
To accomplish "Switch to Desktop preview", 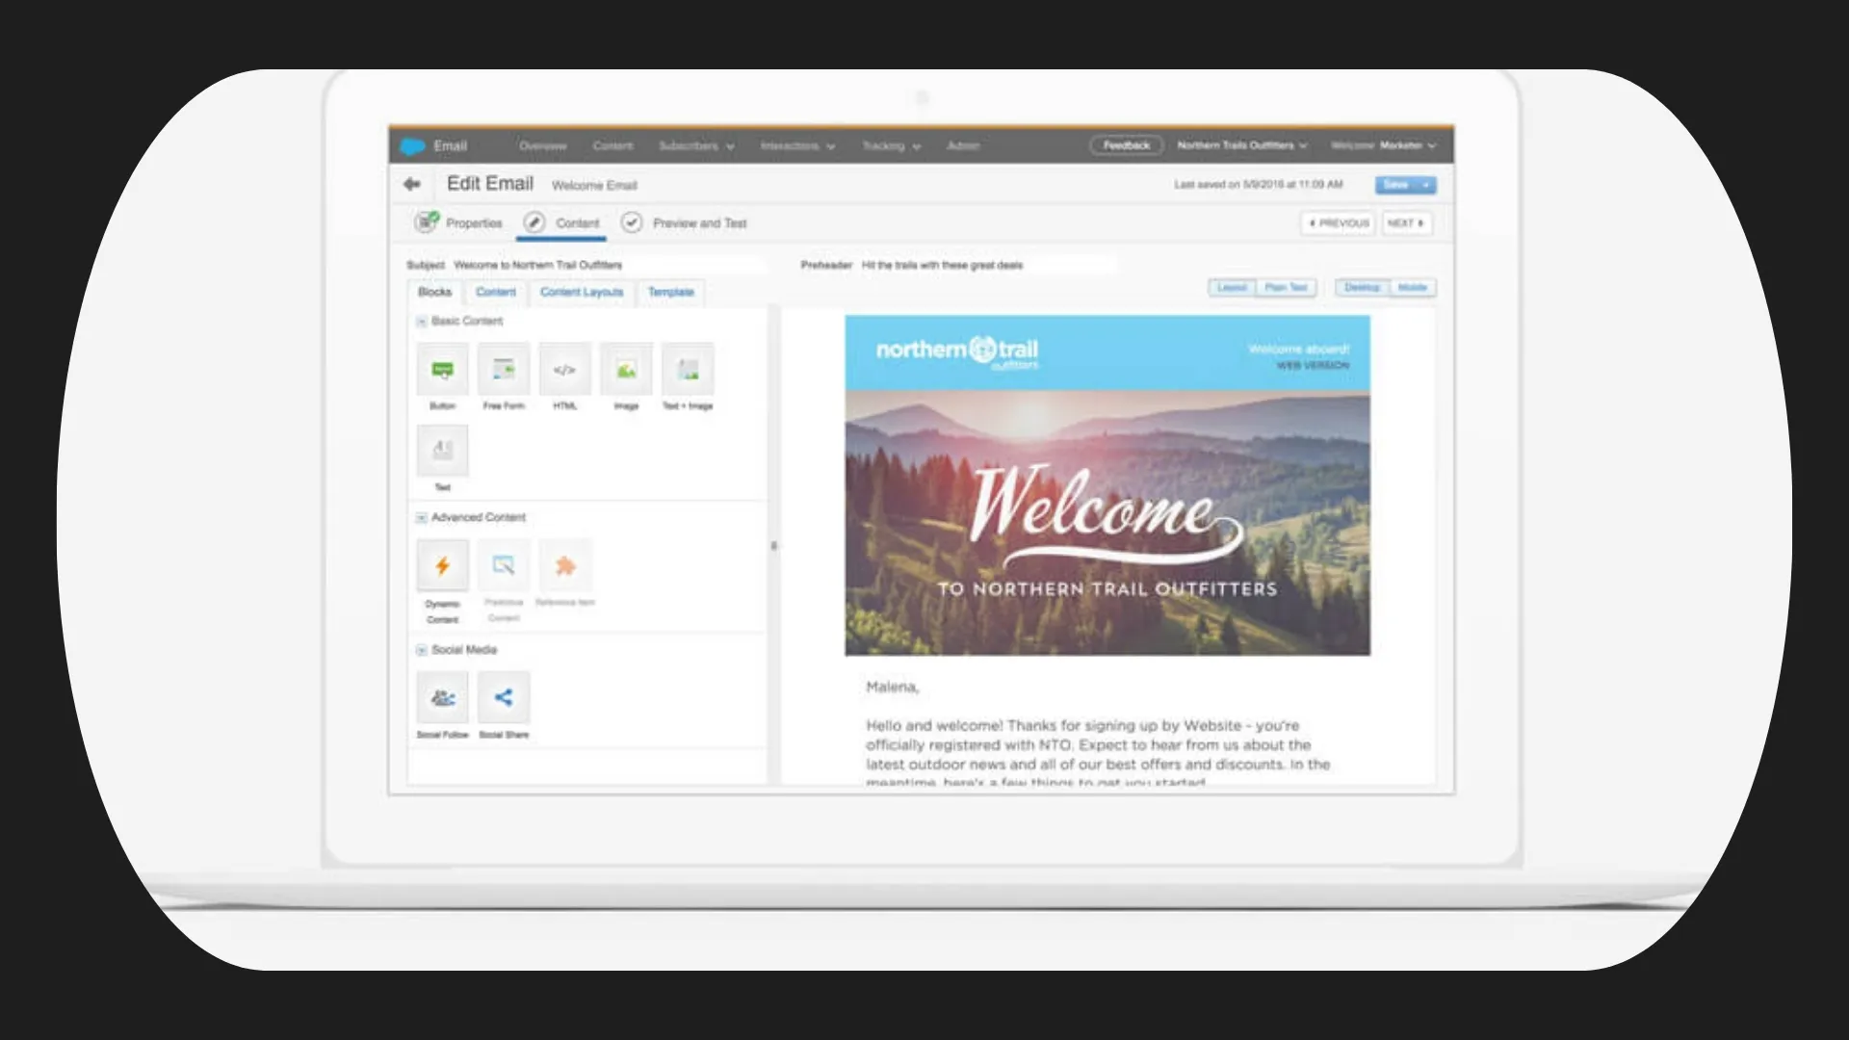I will tap(1363, 288).
